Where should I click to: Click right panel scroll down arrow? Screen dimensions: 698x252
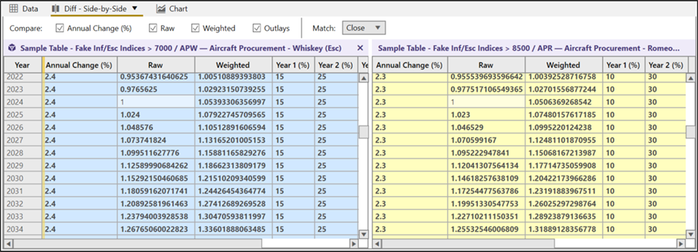pyautogui.click(x=692, y=234)
